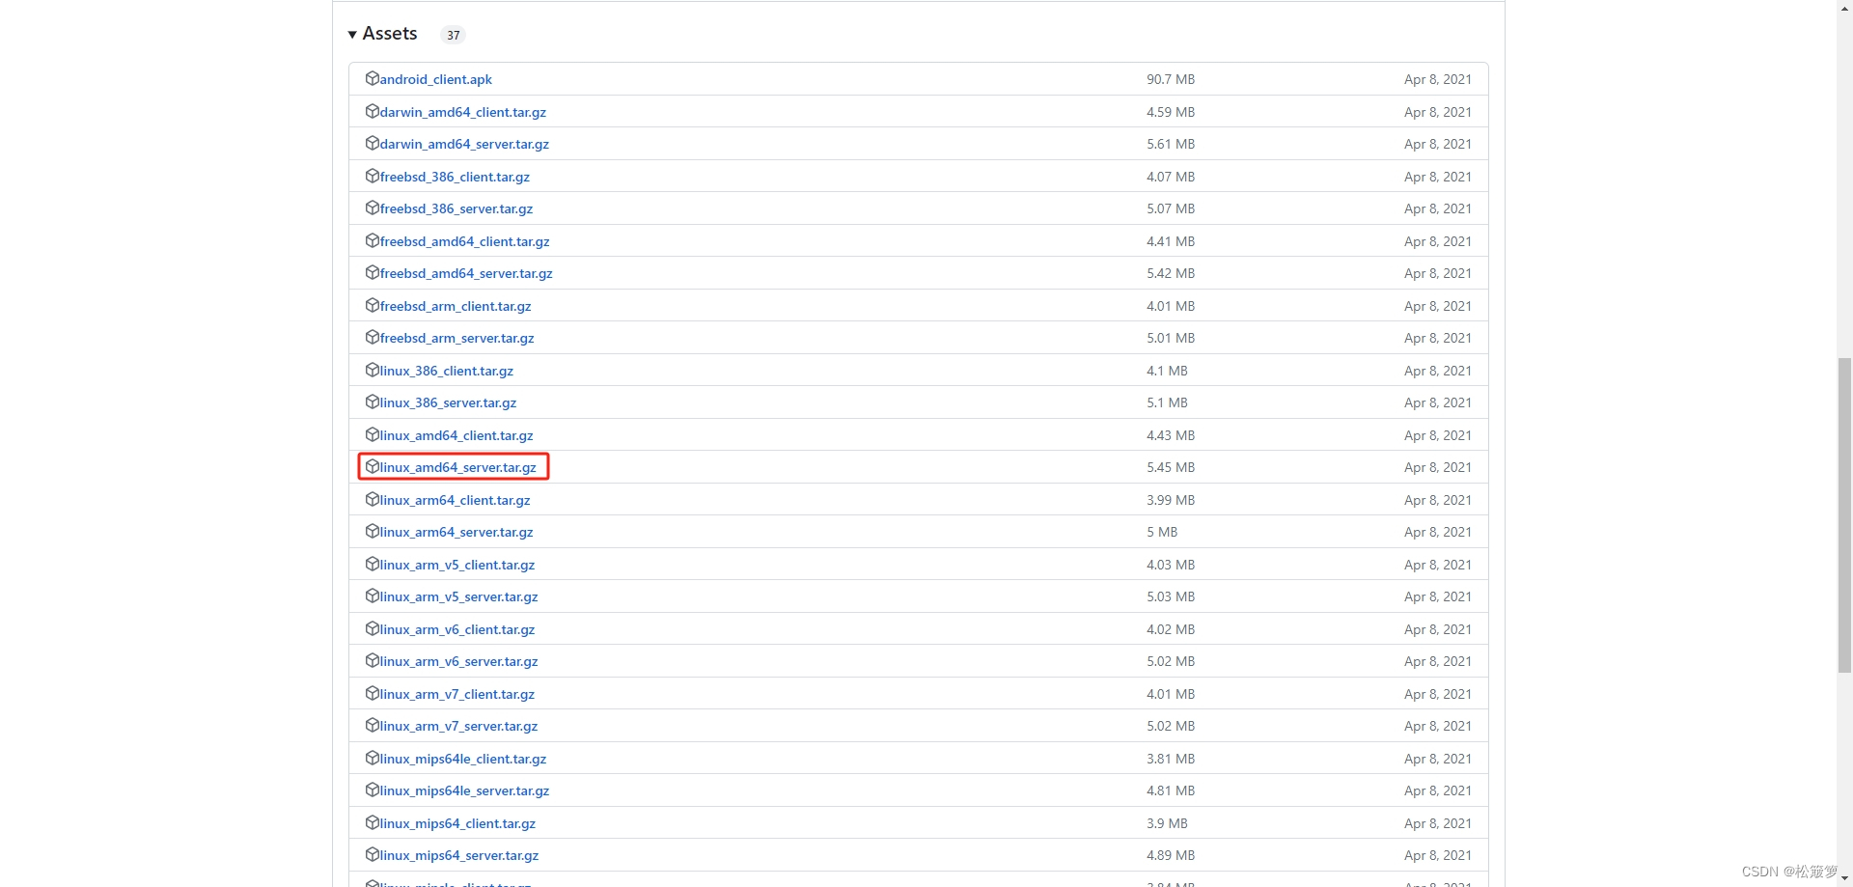Click package icon beside linux_arm64_client.tar.gz
The image size is (1853, 887).
pyautogui.click(x=372, y=499)
